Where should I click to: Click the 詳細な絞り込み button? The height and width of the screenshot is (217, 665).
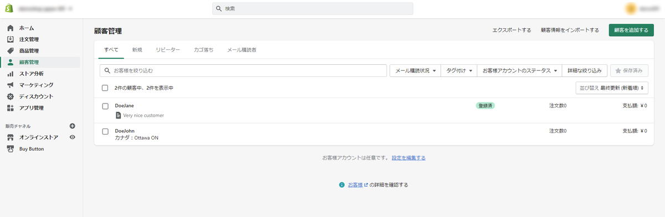click(x=585, y=71)
